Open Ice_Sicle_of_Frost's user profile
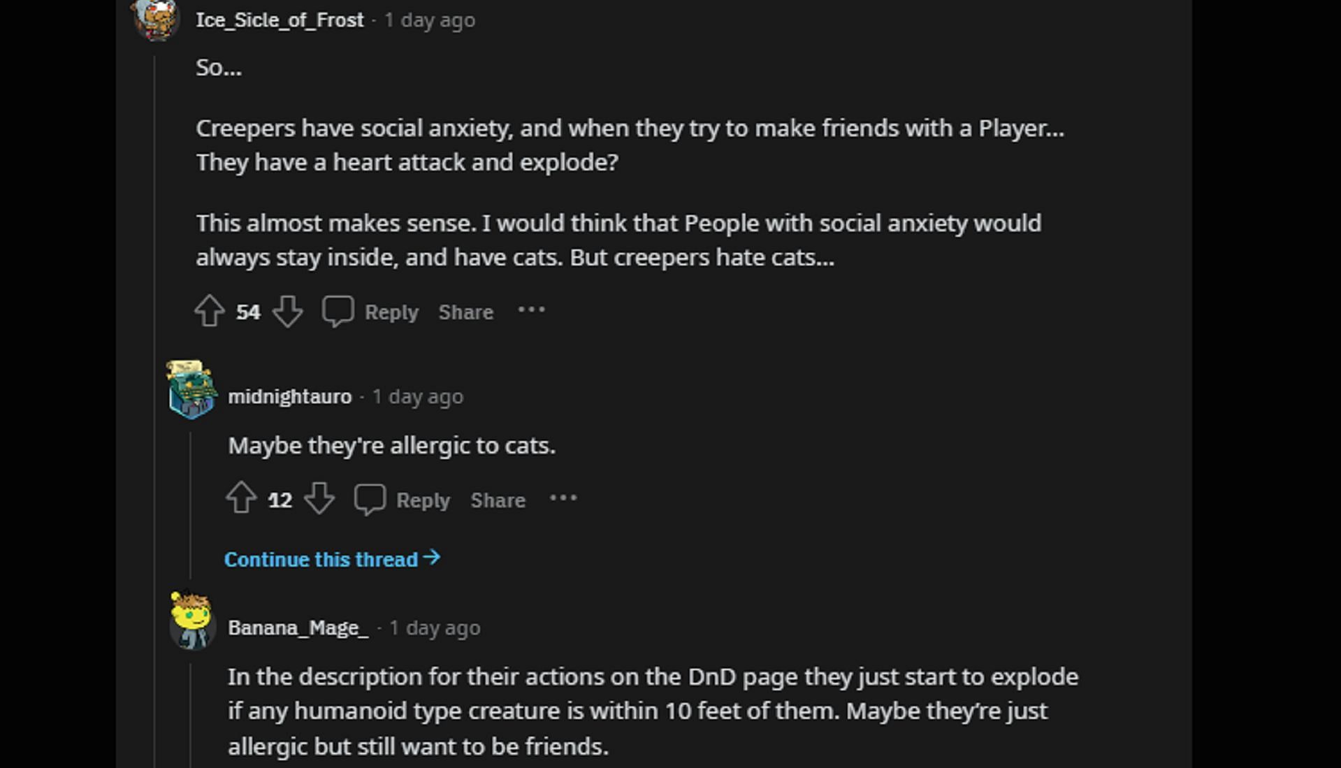 280,20
